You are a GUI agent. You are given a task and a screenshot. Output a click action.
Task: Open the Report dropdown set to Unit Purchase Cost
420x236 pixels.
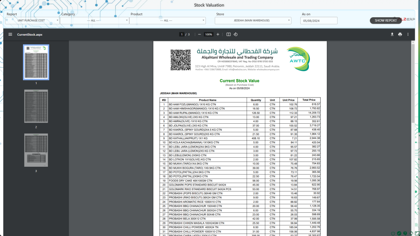click(x=32, y=20)
